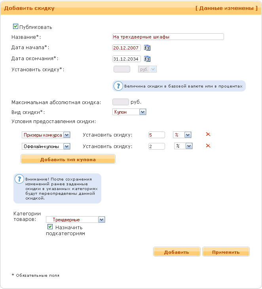
Task: Click discount value field containing 5
Action: 156,135
